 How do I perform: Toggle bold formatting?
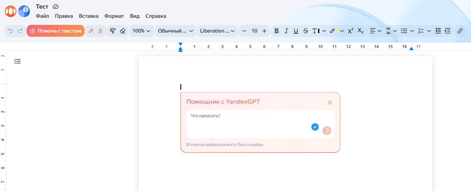click(277, 31)
